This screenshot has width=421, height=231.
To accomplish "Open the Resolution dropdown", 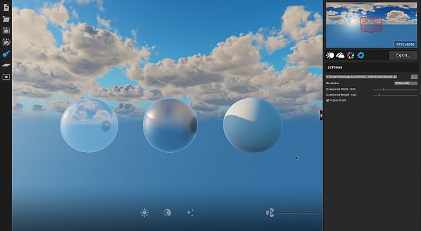I will [406, 83].
